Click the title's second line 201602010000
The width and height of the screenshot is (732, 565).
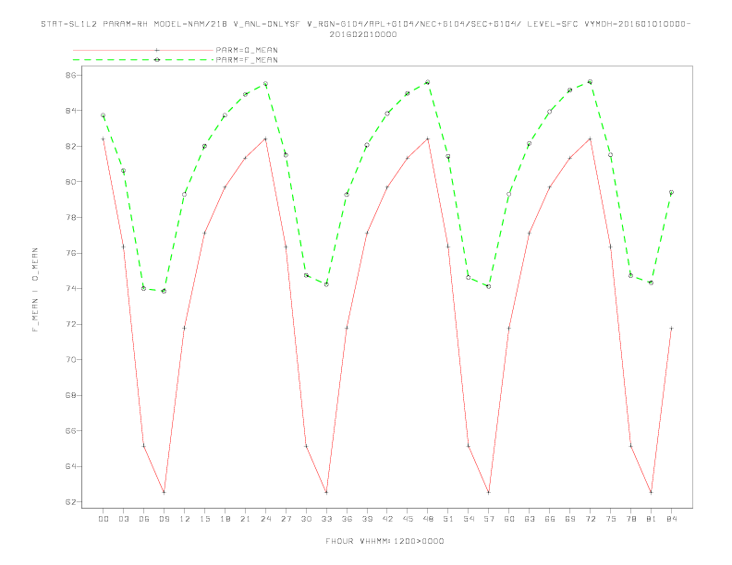click(x=363, y=34)
